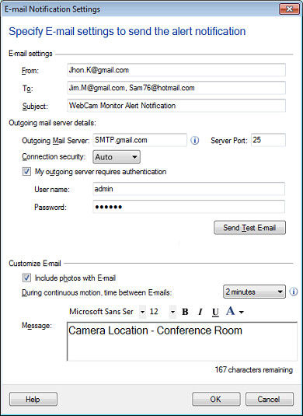
Task: Click the Server Port field
Action: pos(268,140)
